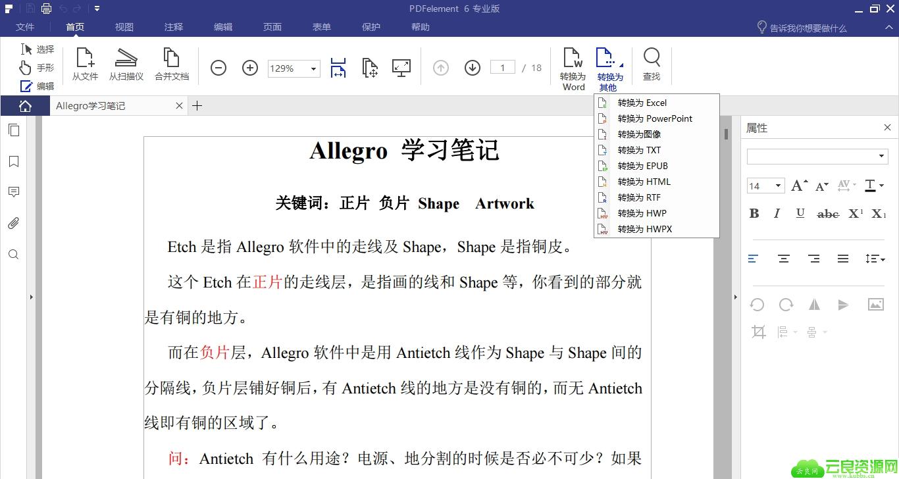Align text left
Image resolution: width=899 pixels, height=479 pixels.
pos(754,259)
